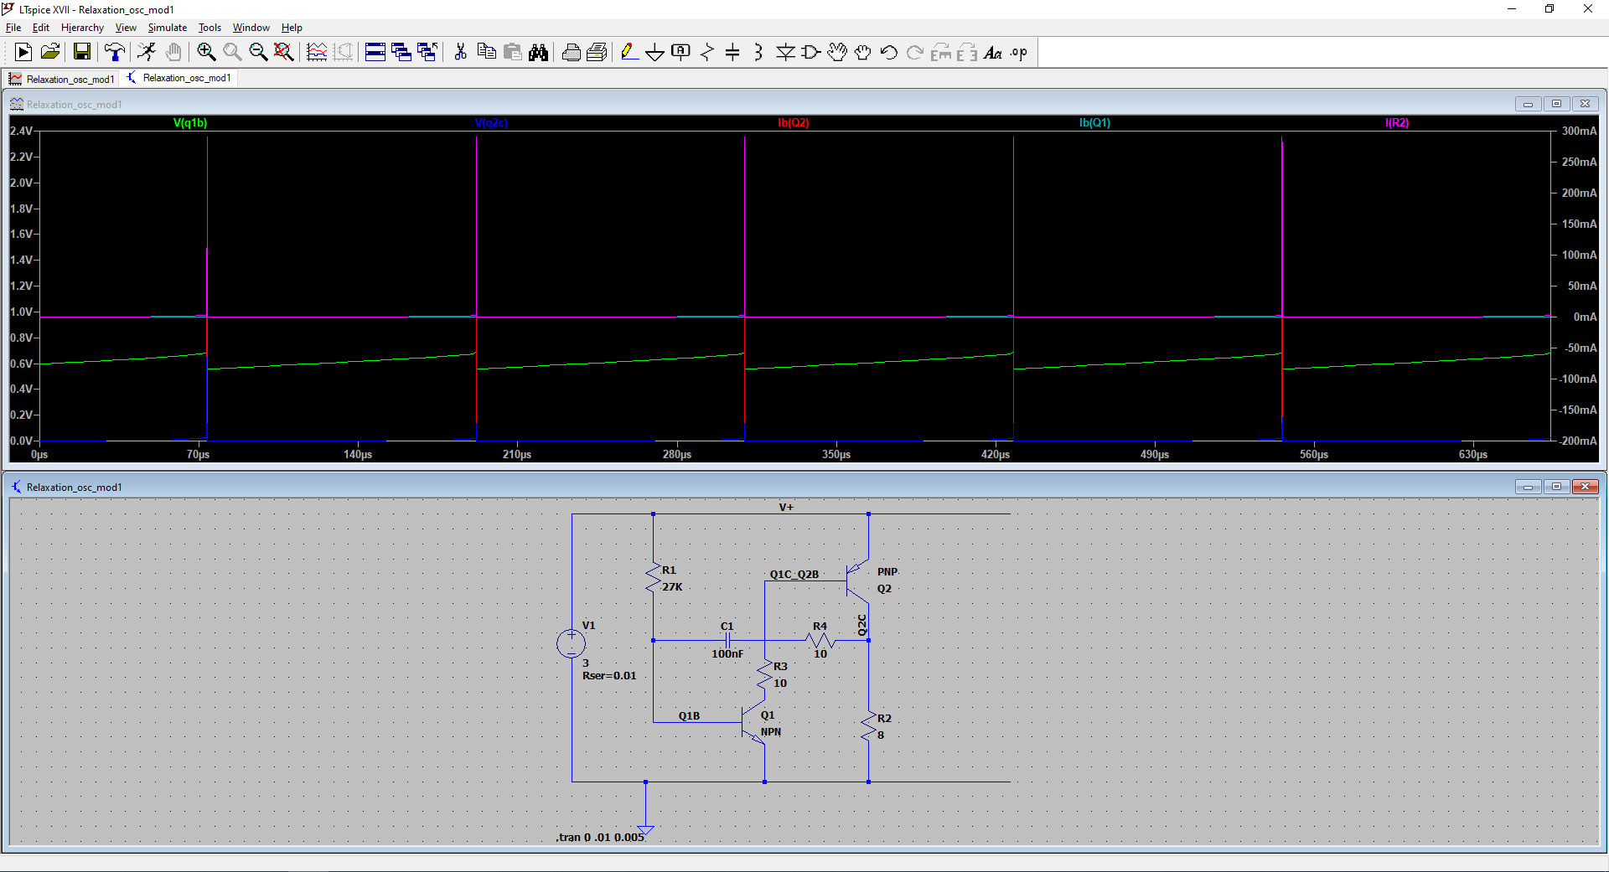Open the Tools menu

click(x=210, y=28)
